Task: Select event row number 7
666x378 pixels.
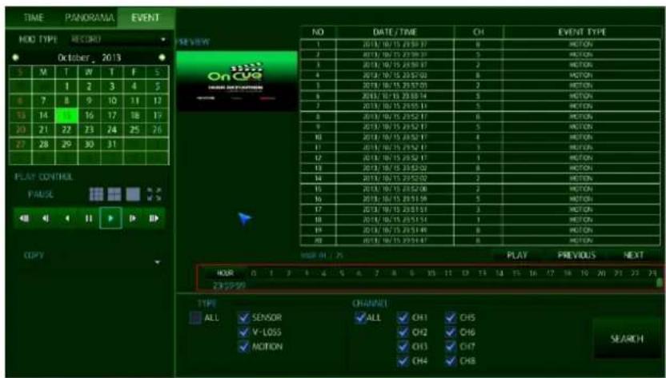Action: [x=480, y=106]
